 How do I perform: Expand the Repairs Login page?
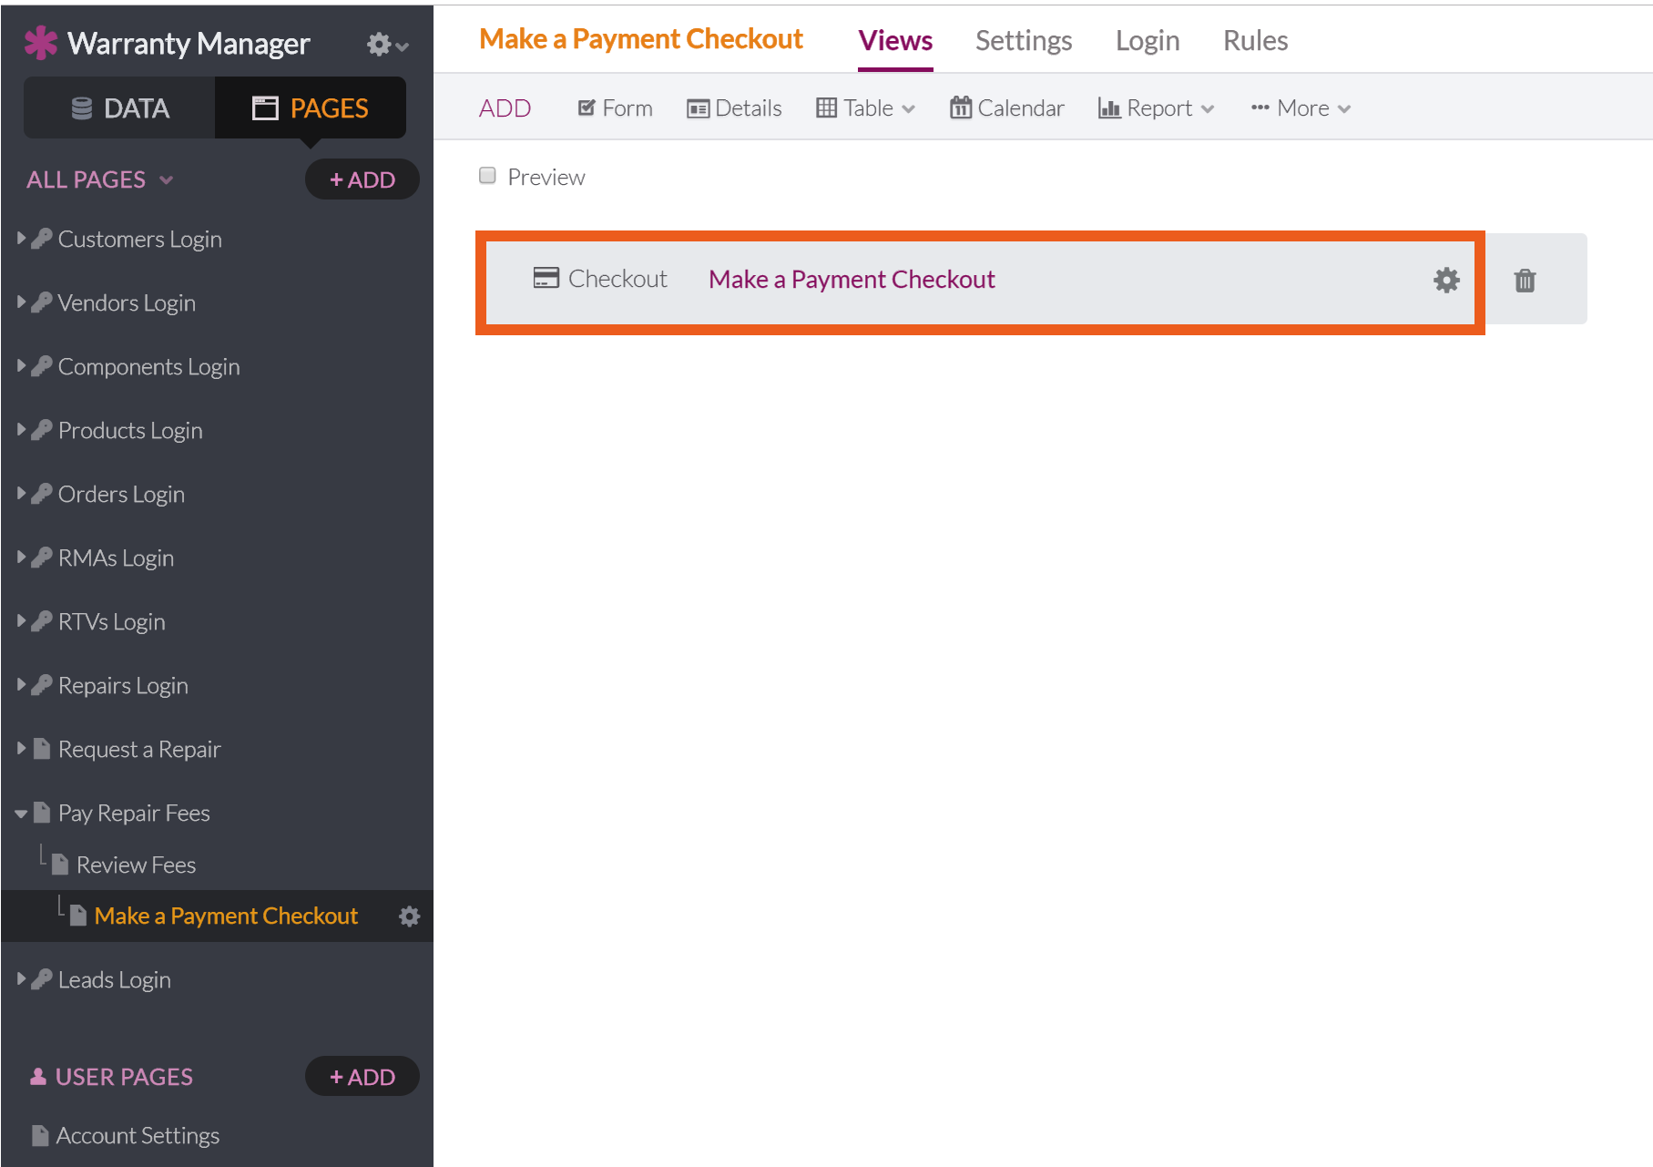[x=21, y=685]
